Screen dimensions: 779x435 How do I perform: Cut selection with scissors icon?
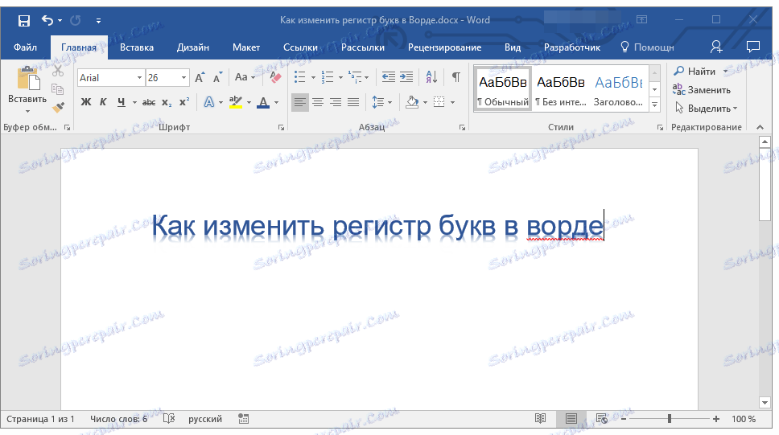[58, 71]
